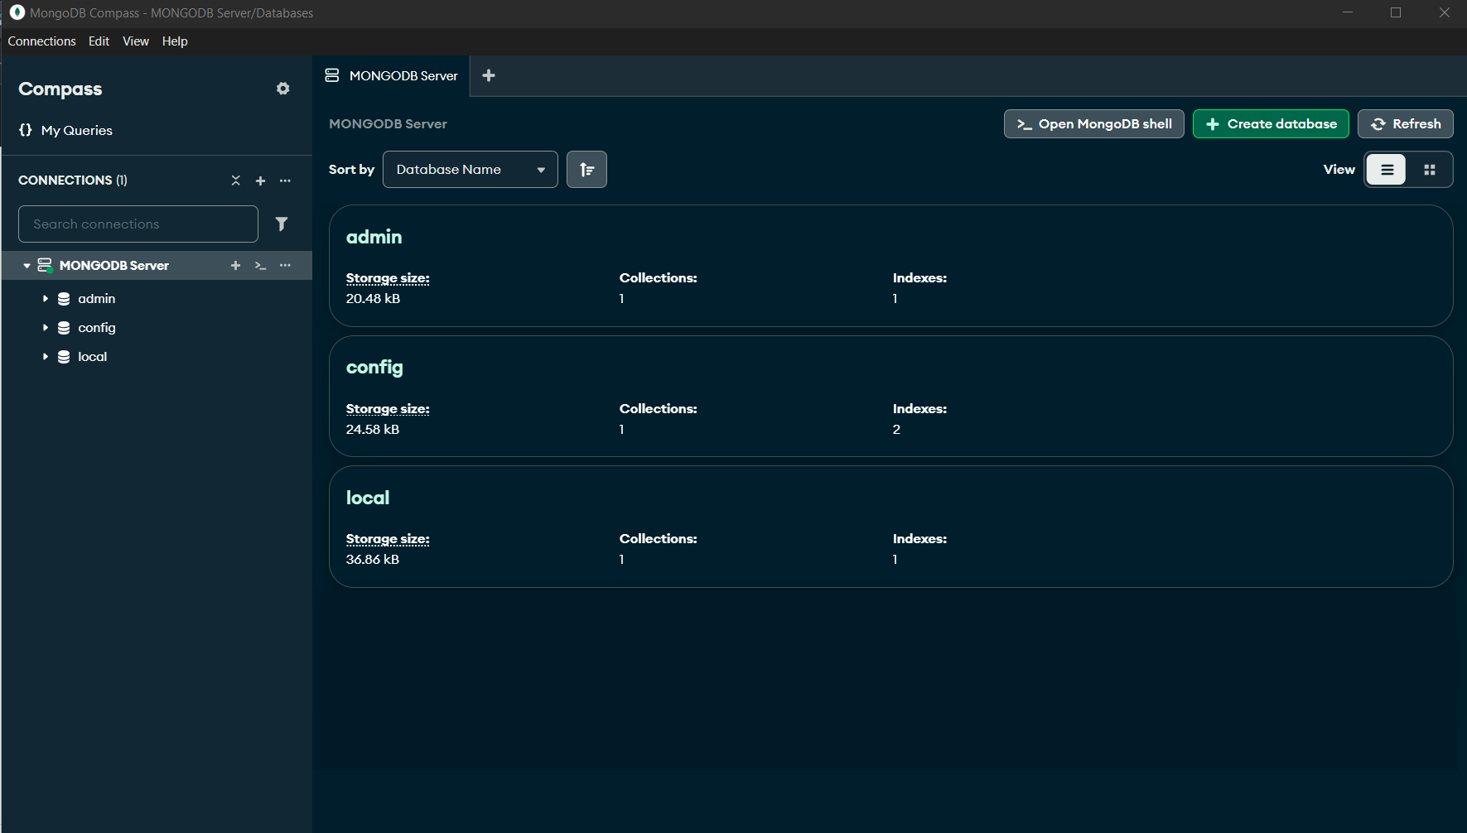Image resolution: width=1467 pixels, height=833 pixels.
Task: Click My Queries in sidebar
Action: coord(77,131)
